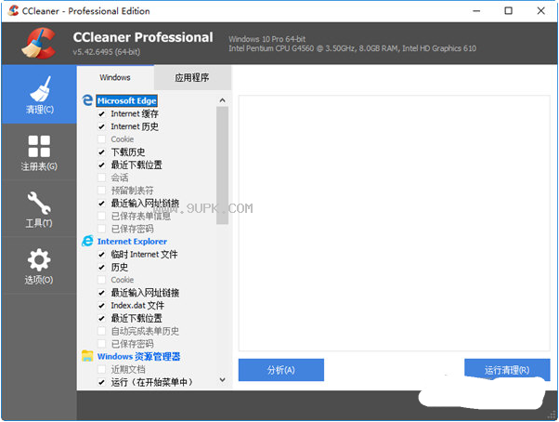Click the cleaner list scrollbar thumb
This screenshot has height=422, width=559.
point(223,165)
